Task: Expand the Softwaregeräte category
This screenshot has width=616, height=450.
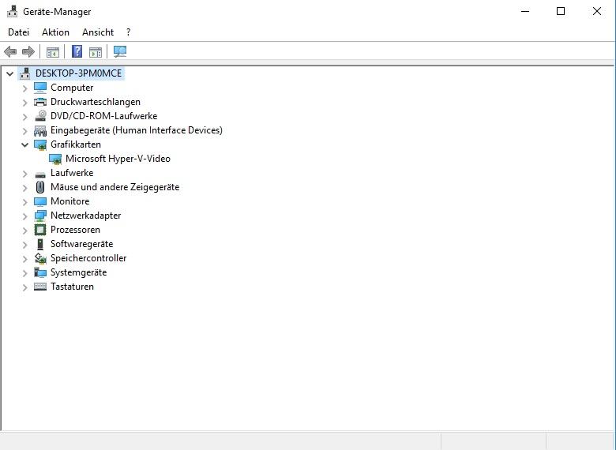Action: tap(24, 245)
